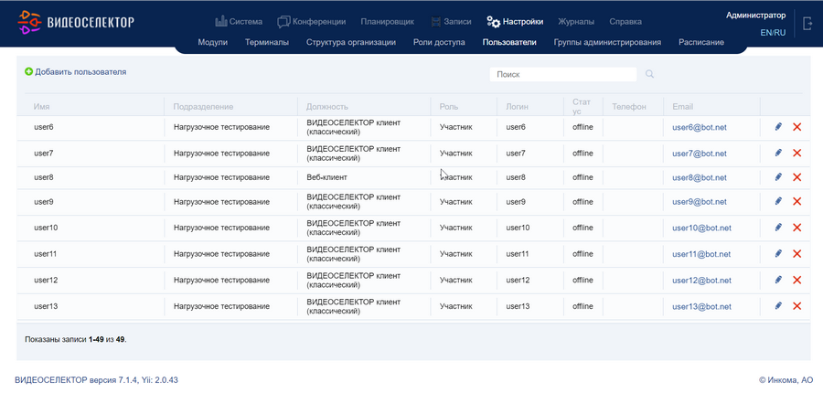Screen dimensions: 823x393
Task: Click the green plus add-user icon
Action: click(x=29, y=72)
